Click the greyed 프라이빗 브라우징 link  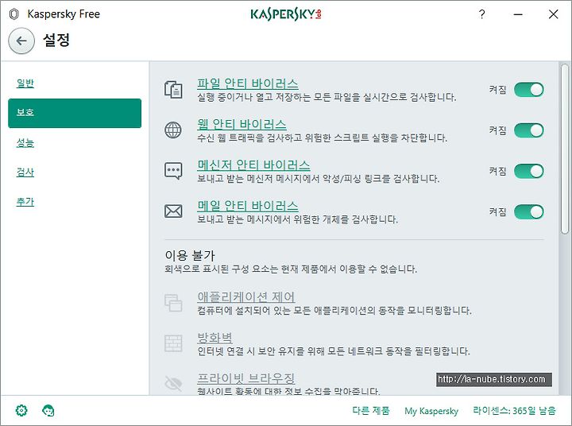(x=246, y=378)
